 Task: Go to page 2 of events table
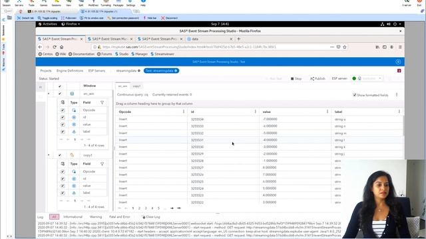(x=139, y=208)
